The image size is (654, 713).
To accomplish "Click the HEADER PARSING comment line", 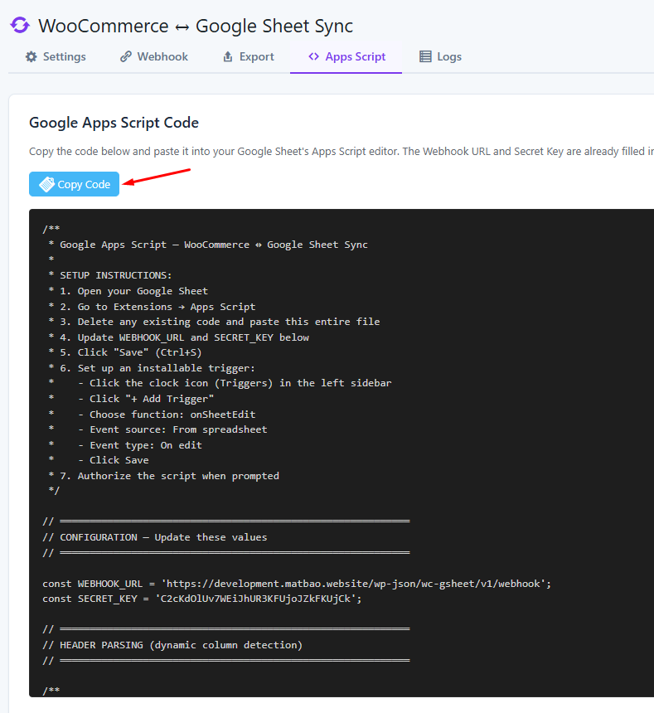I will coord(172,644).
